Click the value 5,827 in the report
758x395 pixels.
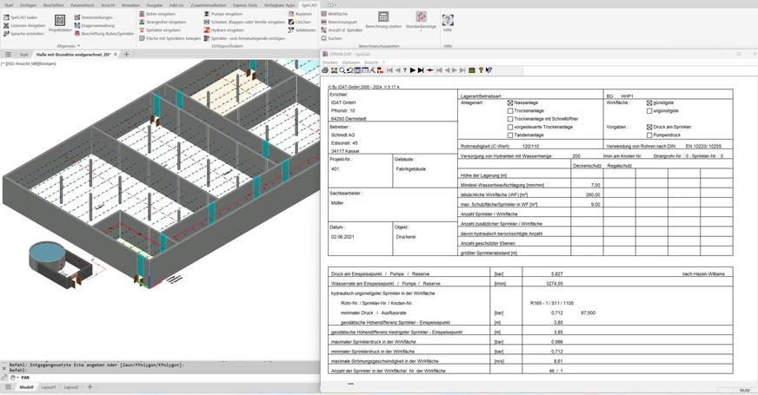557,273
